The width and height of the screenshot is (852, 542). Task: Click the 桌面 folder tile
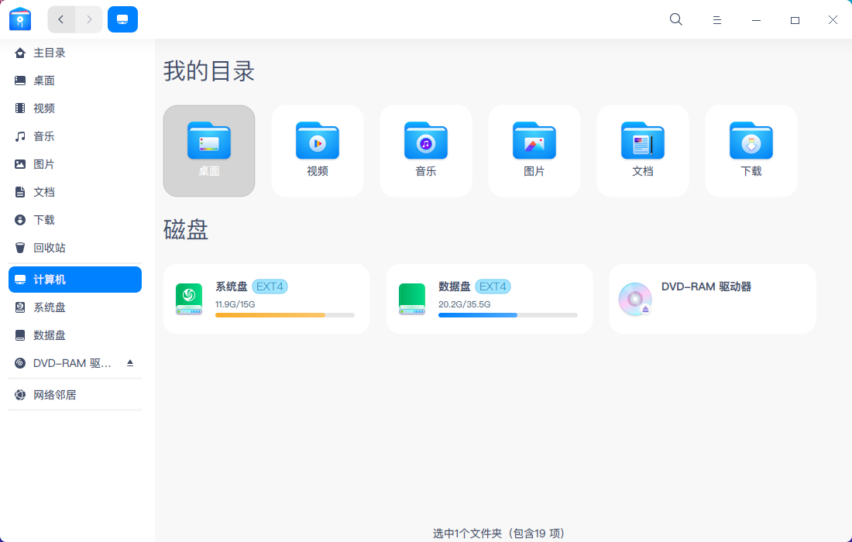coord(209,151)
